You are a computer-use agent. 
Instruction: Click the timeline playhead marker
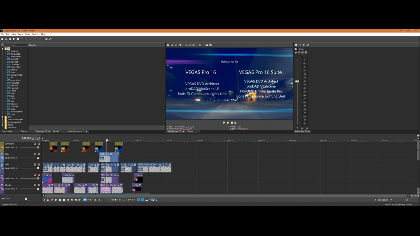click(106, 141)
